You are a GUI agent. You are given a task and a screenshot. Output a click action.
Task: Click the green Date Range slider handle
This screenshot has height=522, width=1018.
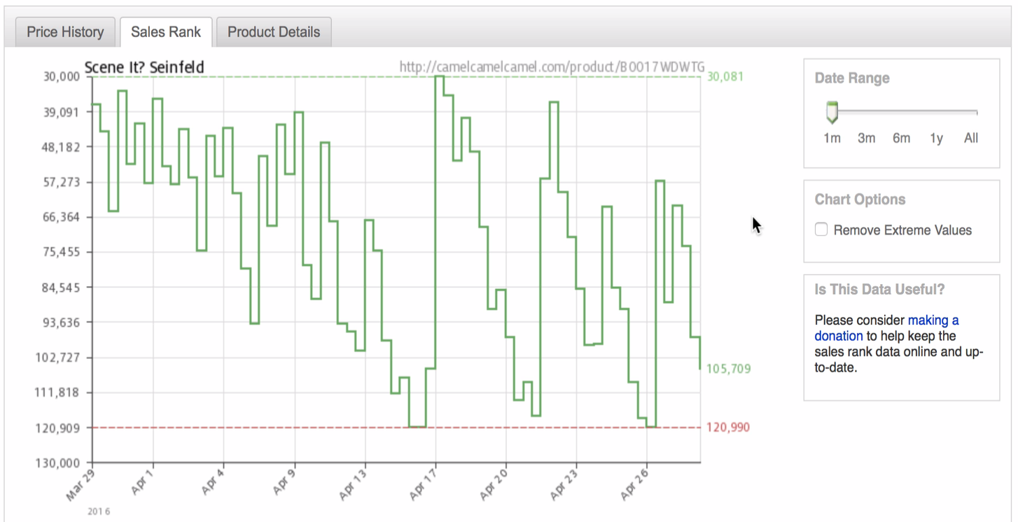(832, 112)
